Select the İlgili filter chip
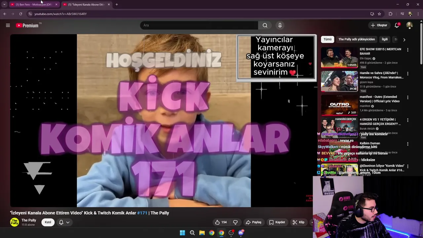The image size is (423, 238). point(385,39)
